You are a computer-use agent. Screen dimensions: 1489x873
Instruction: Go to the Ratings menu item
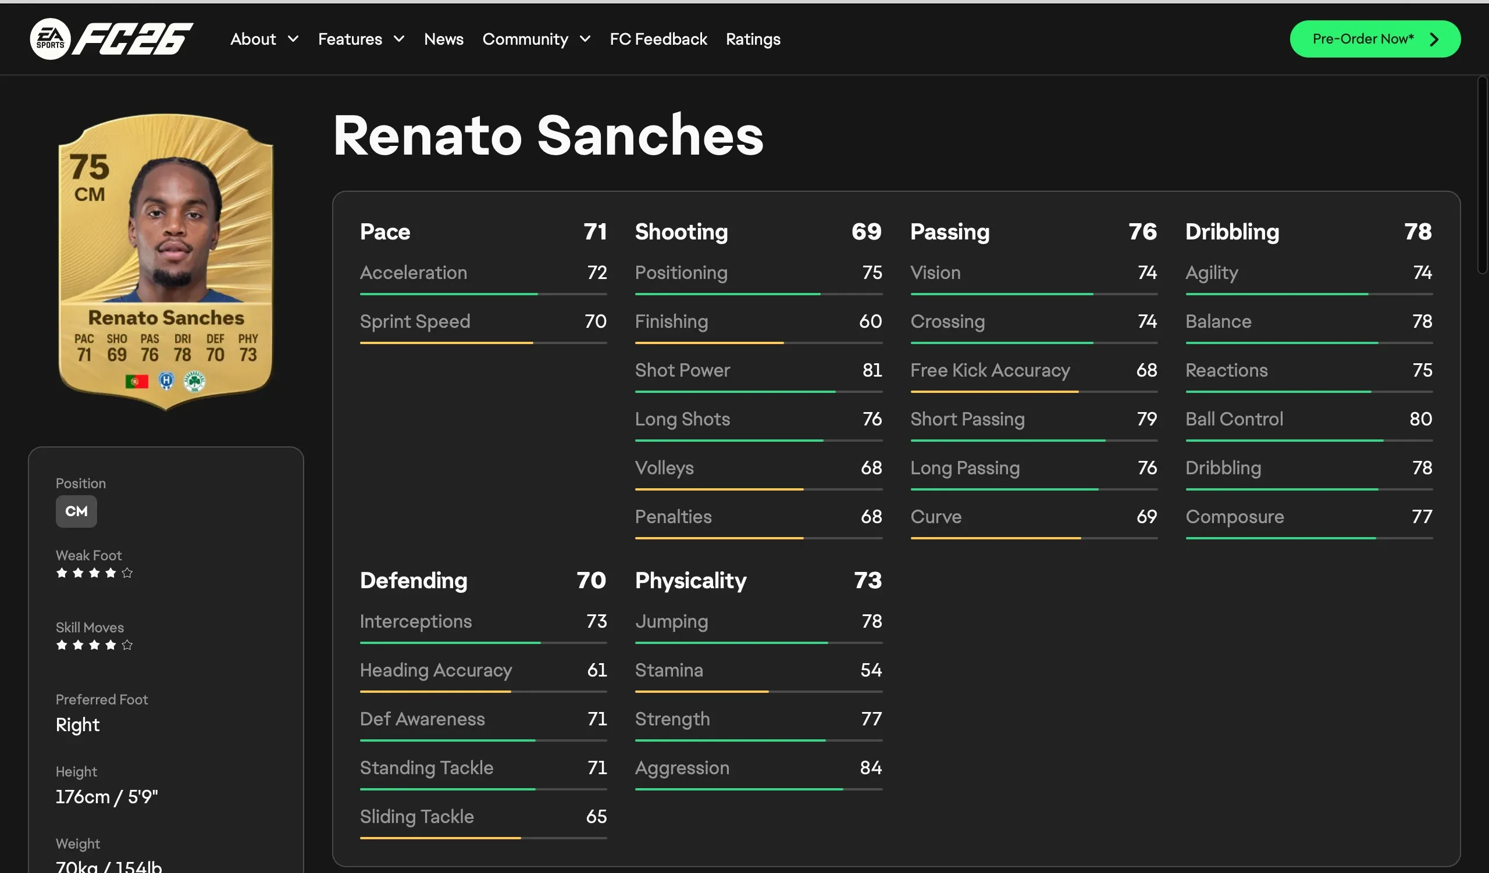[753, 39]
